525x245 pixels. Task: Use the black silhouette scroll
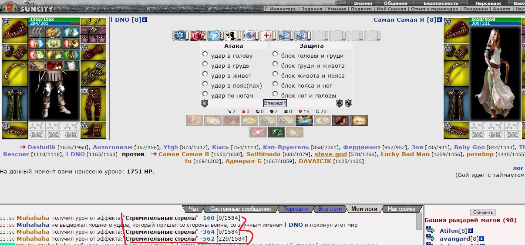tap(232, 36)
